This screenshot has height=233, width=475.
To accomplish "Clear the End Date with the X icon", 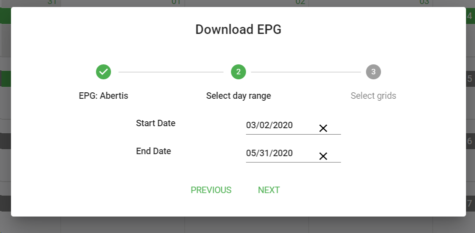I will 323,156.
